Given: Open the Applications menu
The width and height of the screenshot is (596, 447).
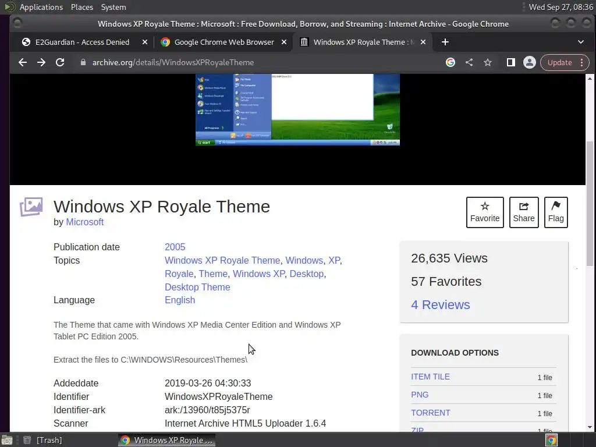Looking at the screenshot, I should [x=41, y=7].
